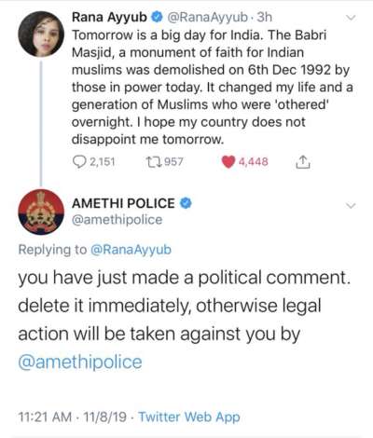Click Rana Ayyub's verified badge
373x438 pixels.
coord(157,18)
